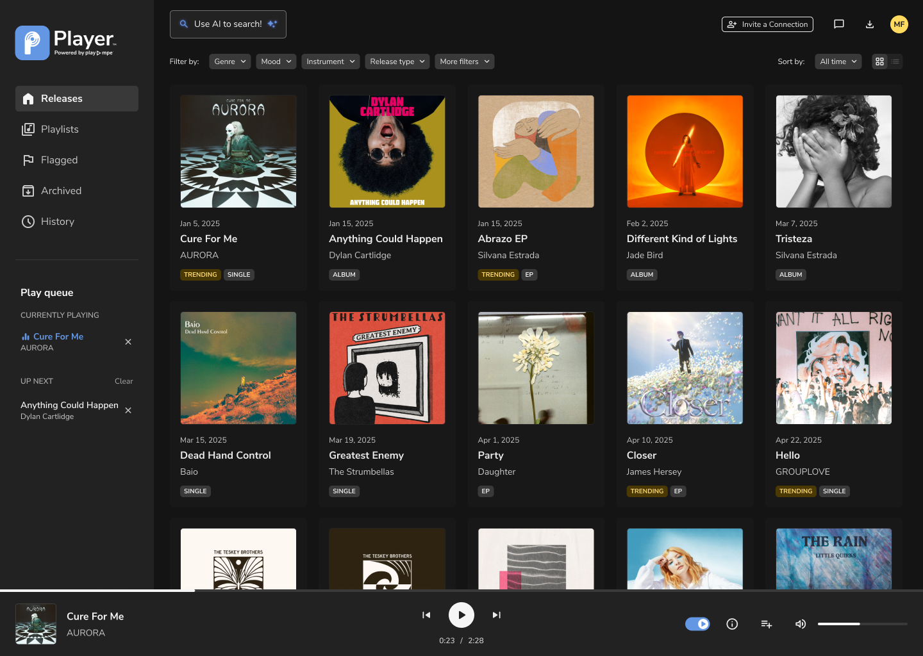The width and height of the screenshot is (923, 656).
Task: Go to the previous track
Action: (426, 615)
